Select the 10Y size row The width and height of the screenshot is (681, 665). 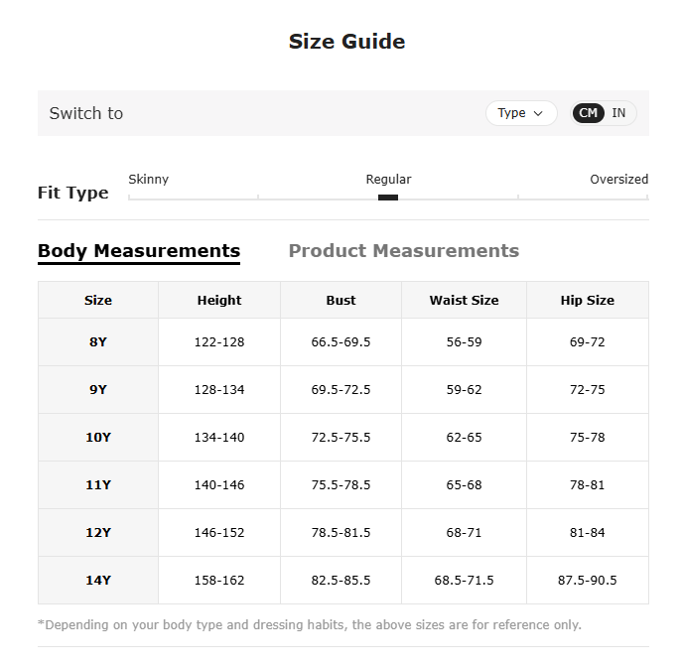(343, 437)
